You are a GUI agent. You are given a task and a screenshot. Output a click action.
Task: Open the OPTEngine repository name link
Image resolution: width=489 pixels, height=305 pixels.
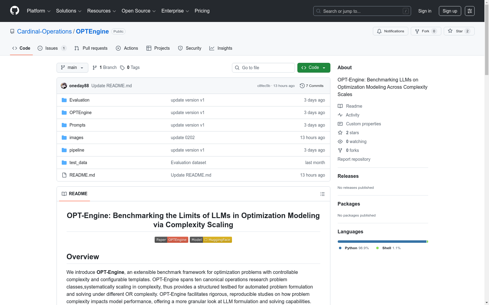(92, 31)
